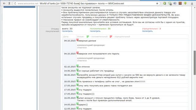
Task: Click the всего: 33 total count
Action: [67, 29]
